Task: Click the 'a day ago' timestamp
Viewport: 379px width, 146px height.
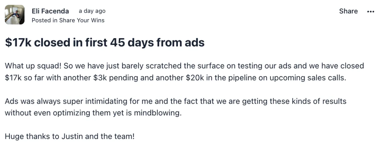Action: 92,11
